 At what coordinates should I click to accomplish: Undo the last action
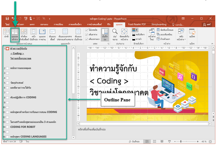point(13,18)
